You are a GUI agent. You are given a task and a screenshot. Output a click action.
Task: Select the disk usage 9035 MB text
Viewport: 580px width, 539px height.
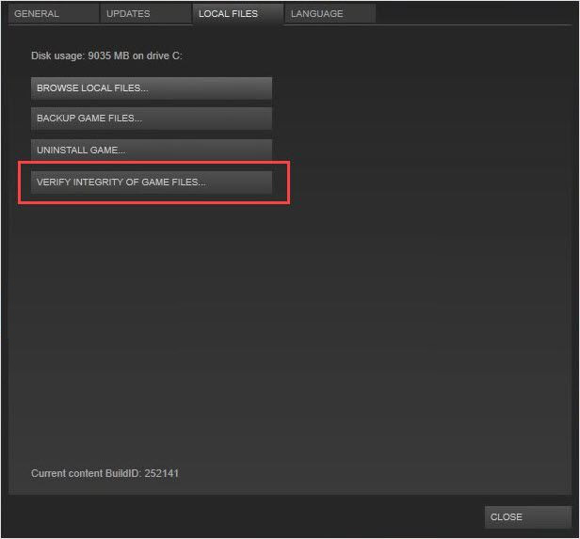[106, 55]
